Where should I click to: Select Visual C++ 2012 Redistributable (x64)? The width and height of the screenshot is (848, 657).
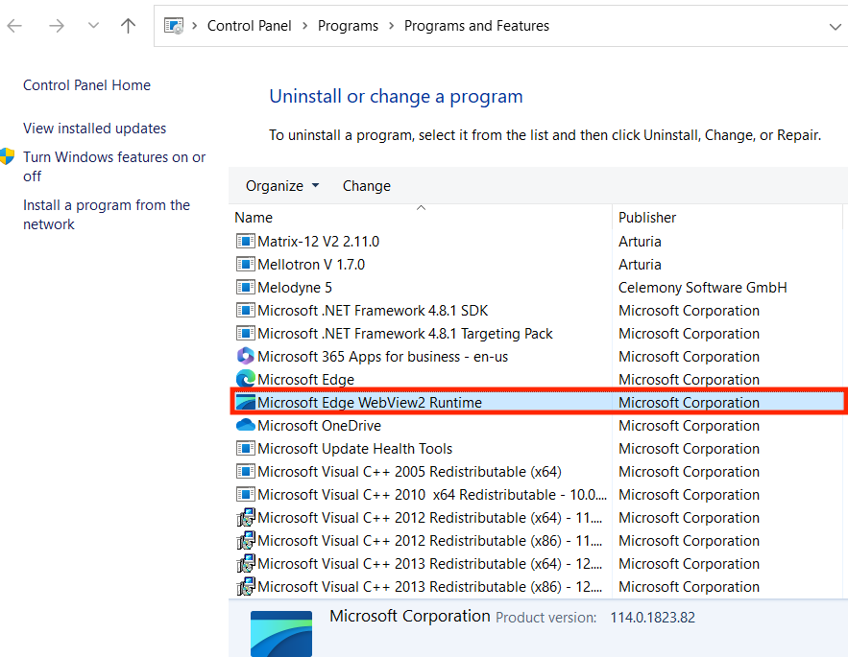click(x=430, y=518)
